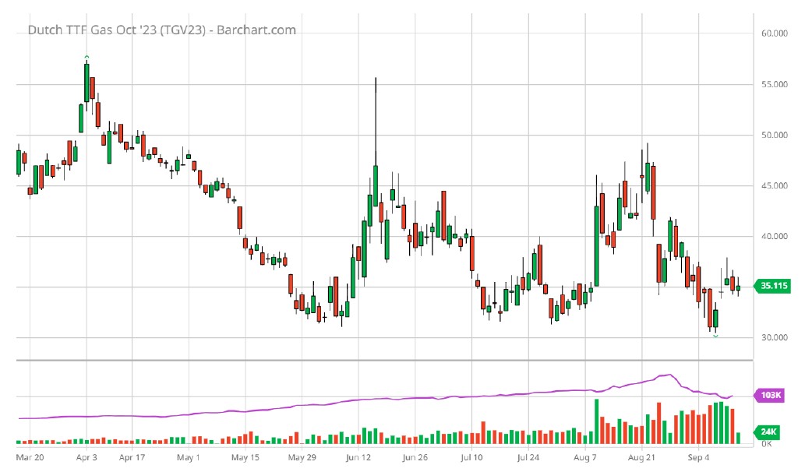Click the green high marker above the April peak candle
The image size is (805, 472).
point(87,56)
